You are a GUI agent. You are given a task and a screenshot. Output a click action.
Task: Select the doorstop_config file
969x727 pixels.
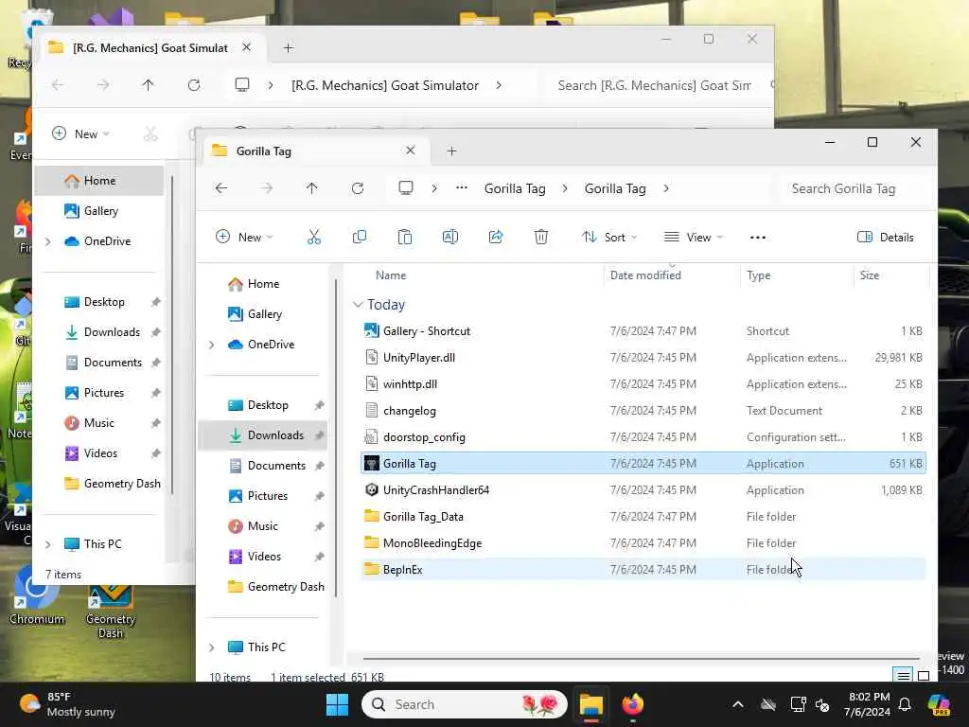point(643,437)
